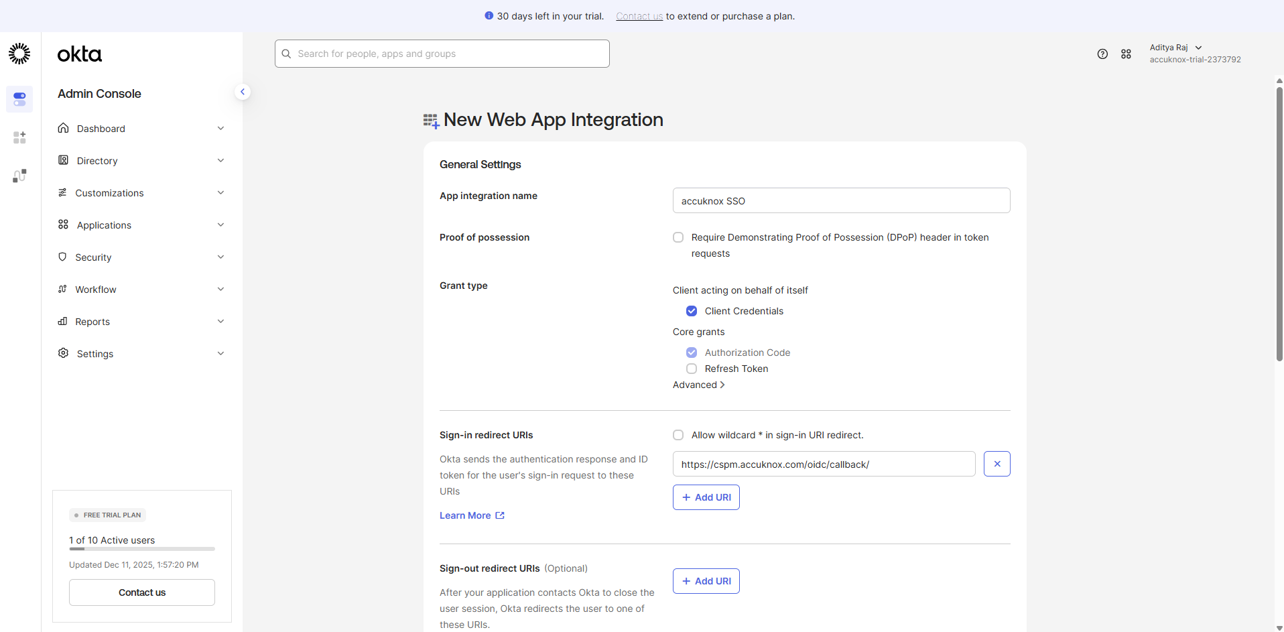Click the help question mark icon
This screenshot has width=1284, height=632.
(x=1102, y=54)
